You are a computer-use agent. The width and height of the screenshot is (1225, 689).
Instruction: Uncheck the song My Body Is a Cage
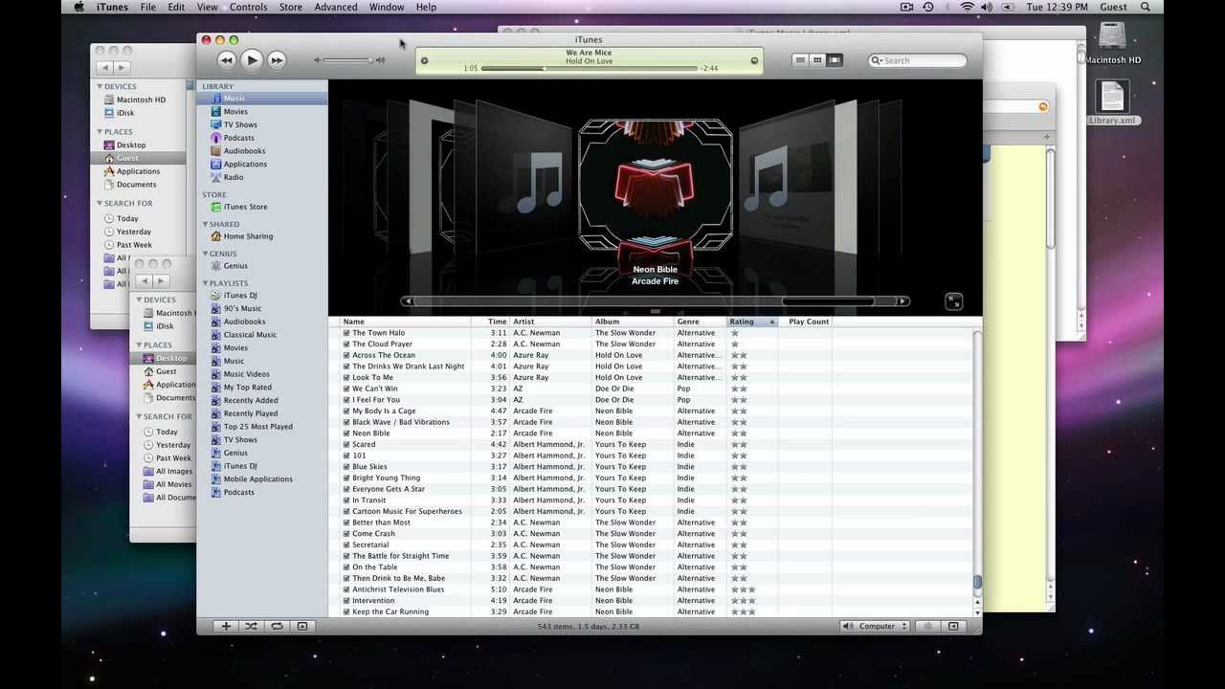pos(346,411)
